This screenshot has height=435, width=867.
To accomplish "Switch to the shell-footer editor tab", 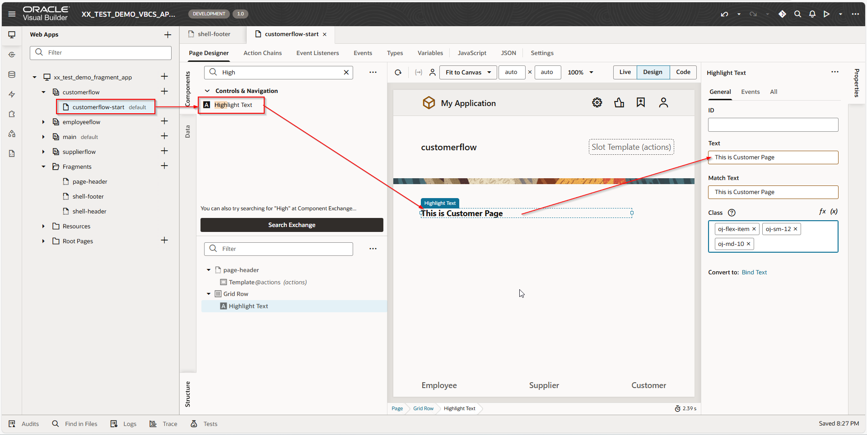I will pos(213,34).
